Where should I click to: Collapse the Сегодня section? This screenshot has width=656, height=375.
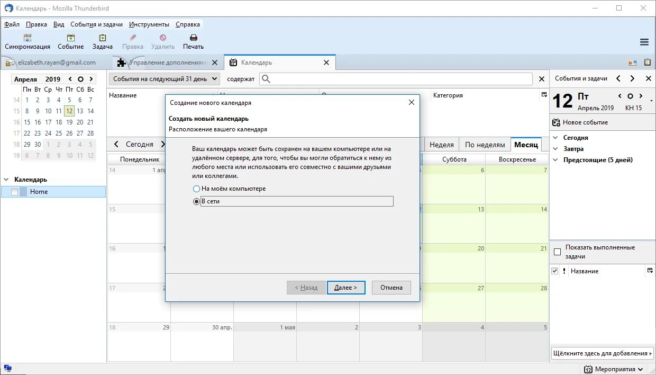point(555,138)
